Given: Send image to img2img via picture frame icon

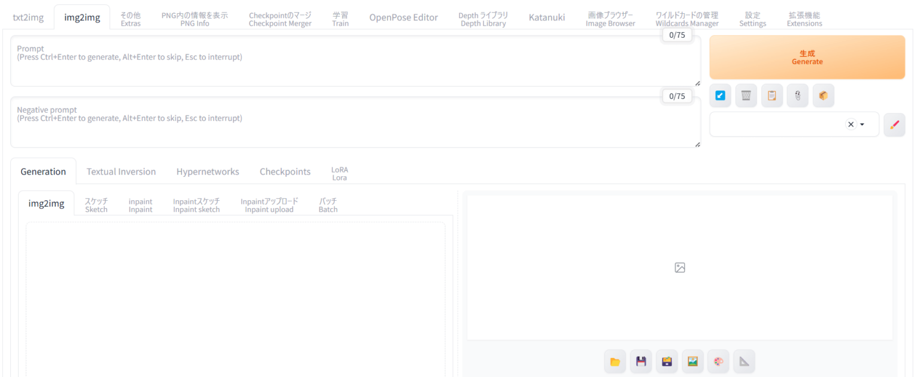Looking at the screenshot, I should pos(692,361).
